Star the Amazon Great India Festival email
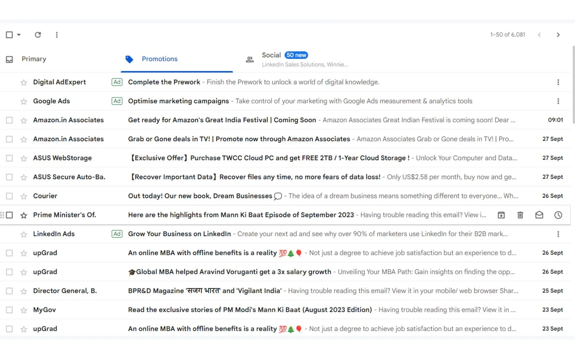The width and height of the screenshot is (575, 359). coord(24,120)
